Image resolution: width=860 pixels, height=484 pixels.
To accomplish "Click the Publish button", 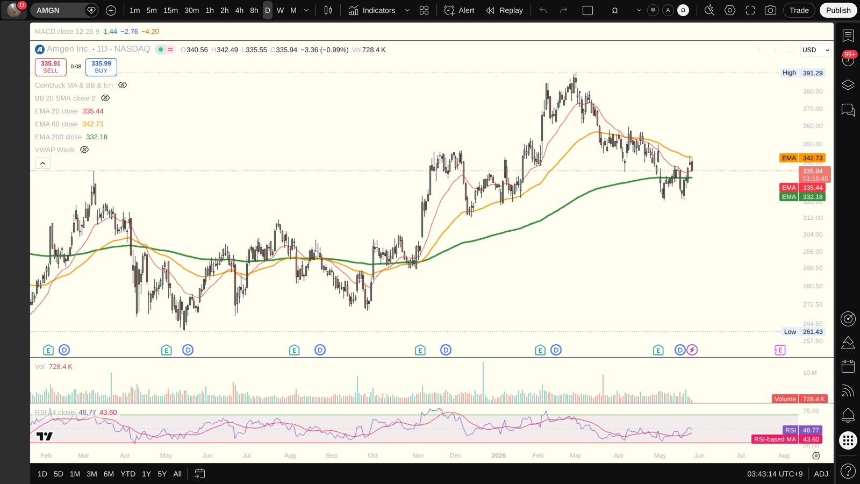I will click(838, 10).
